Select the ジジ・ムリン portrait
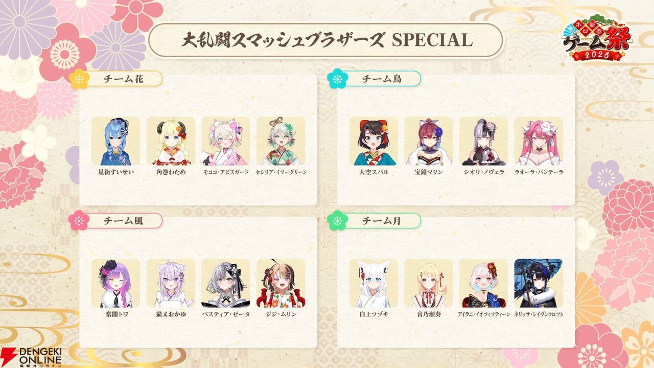654x368 pixels. pyautogui.click(x=281, y=283)
